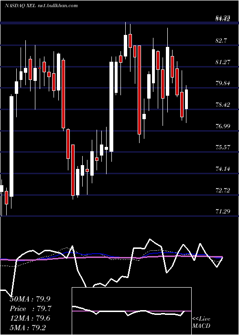Click the 81.27 price axis label
Screen dimensions: 239x335
(x=223, y=62)
